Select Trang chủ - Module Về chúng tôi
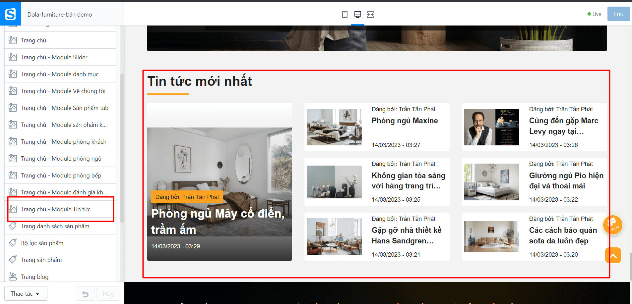Image resolution: width=632 pixels, height=304 pixels. click(x=60, y=91)
